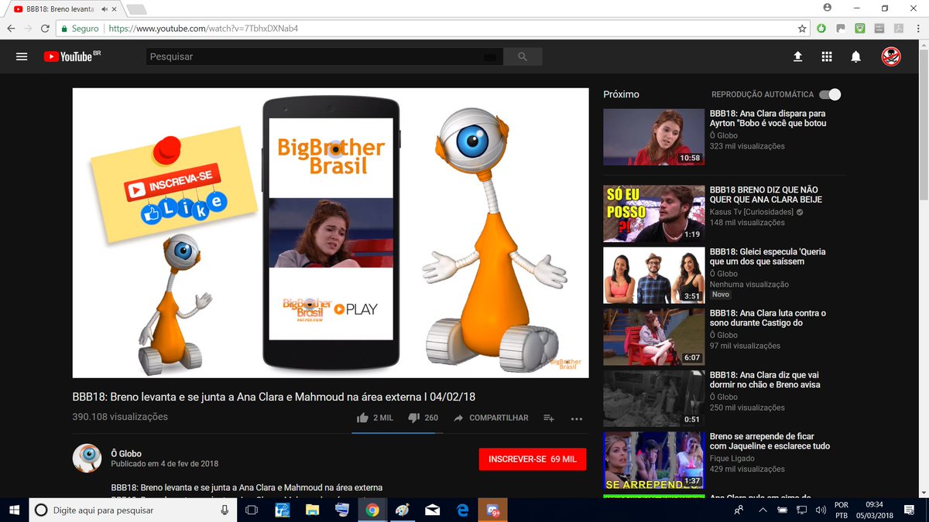Click the 390.108 visualizações view count

[x=120, y=417]
